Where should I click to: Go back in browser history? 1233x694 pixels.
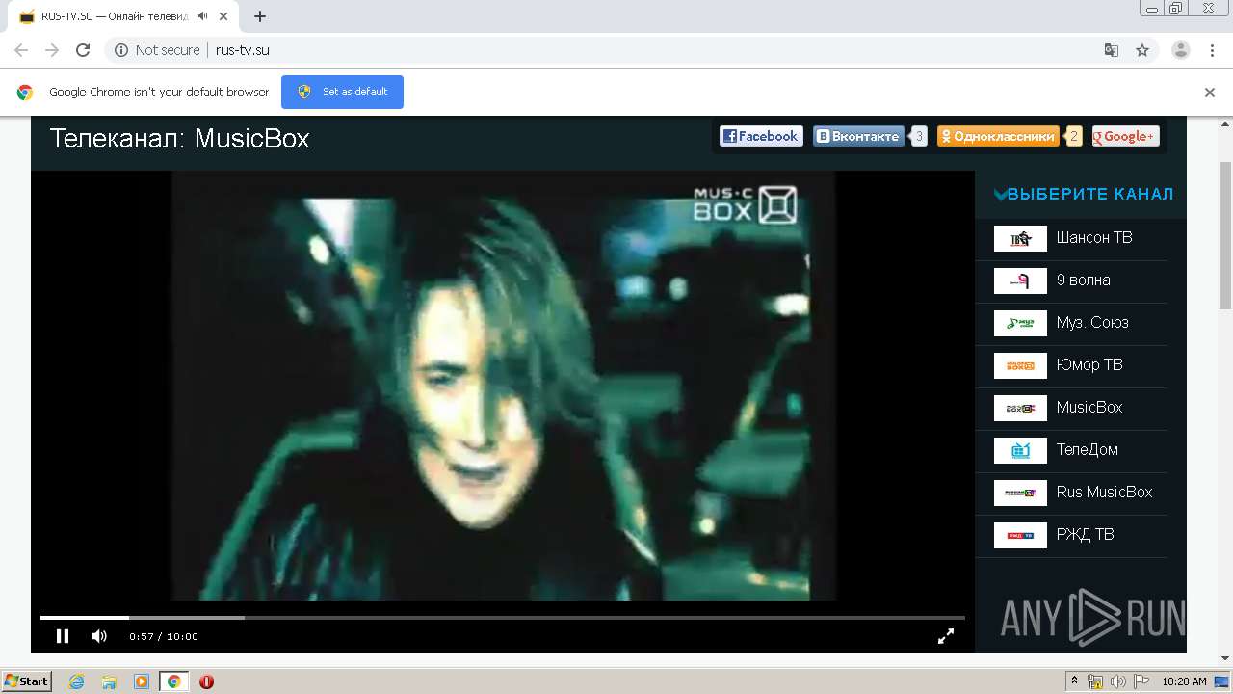(x=21, y=50)
